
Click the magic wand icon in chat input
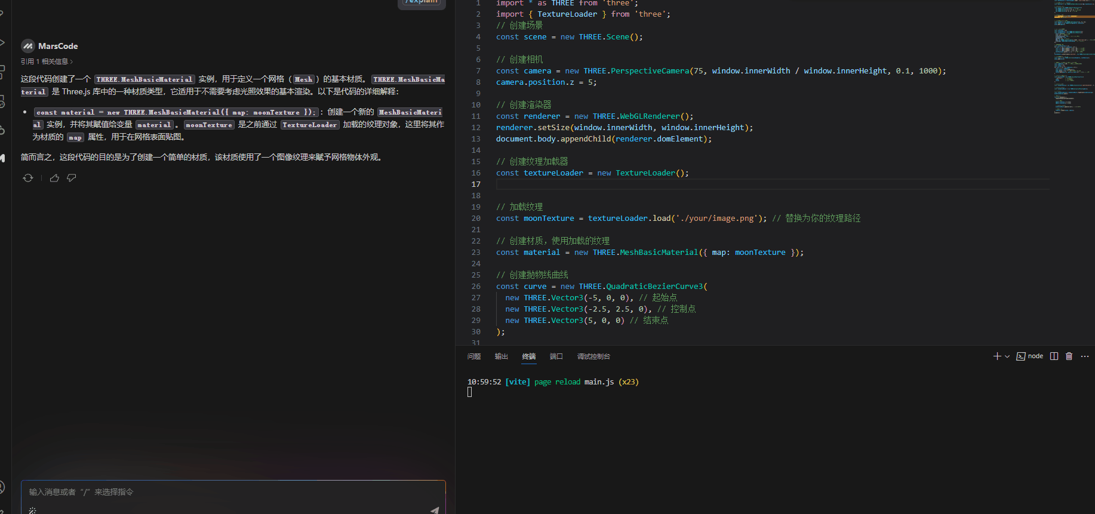tap(32, 510)
